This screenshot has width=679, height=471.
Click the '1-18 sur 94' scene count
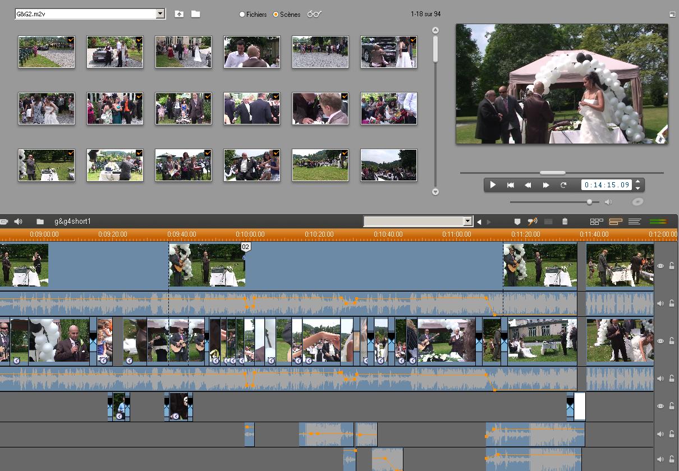point(426,14)
